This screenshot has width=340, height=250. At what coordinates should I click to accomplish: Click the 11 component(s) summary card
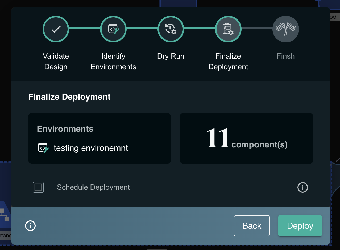click(246, 138)
